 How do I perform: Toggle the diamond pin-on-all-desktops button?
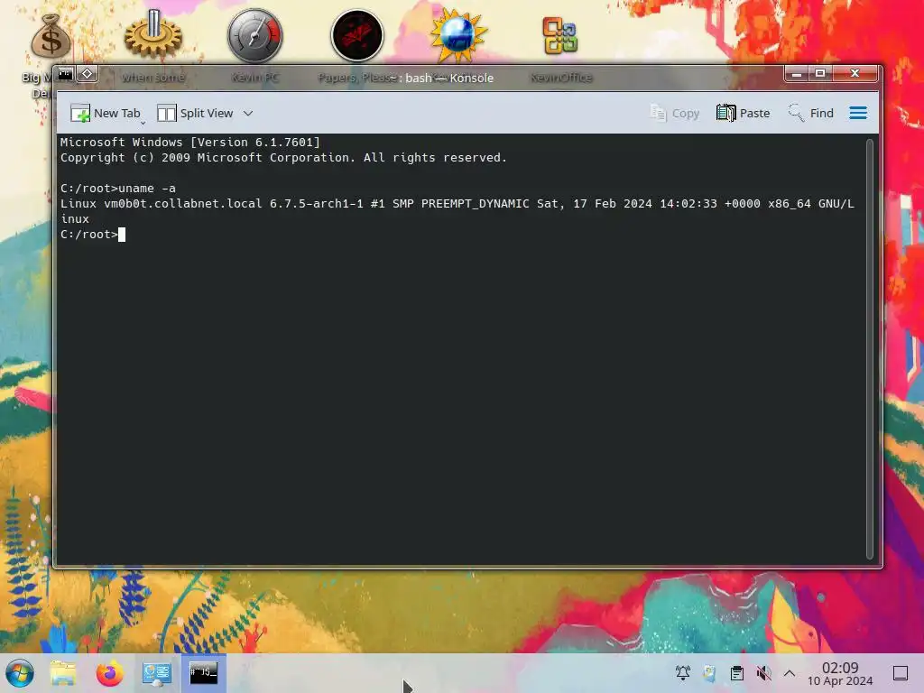88,74
